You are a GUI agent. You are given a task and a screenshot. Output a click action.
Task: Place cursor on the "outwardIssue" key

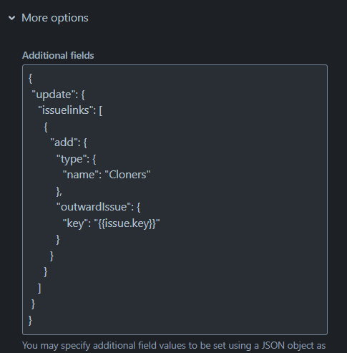94,207
